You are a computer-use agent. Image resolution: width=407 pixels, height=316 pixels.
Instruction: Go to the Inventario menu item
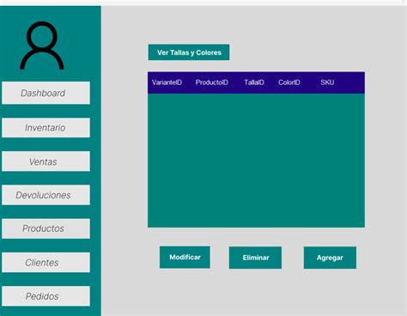click(46, 128)
